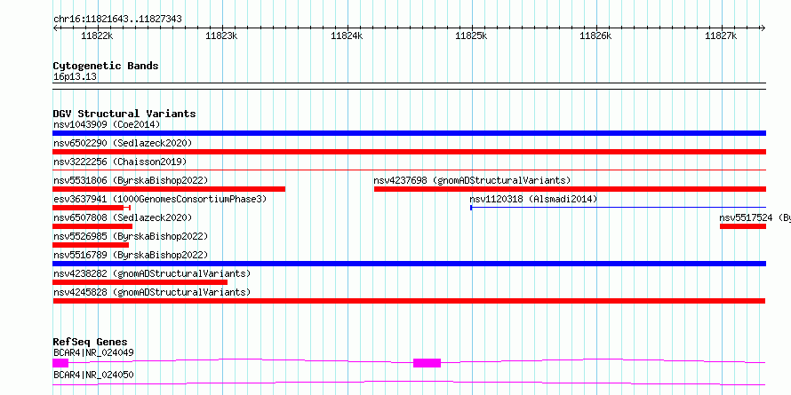Click the blue bar under nsv5516789
The image size is (791, 395).
pyautogui.click(x=409, y=264)
